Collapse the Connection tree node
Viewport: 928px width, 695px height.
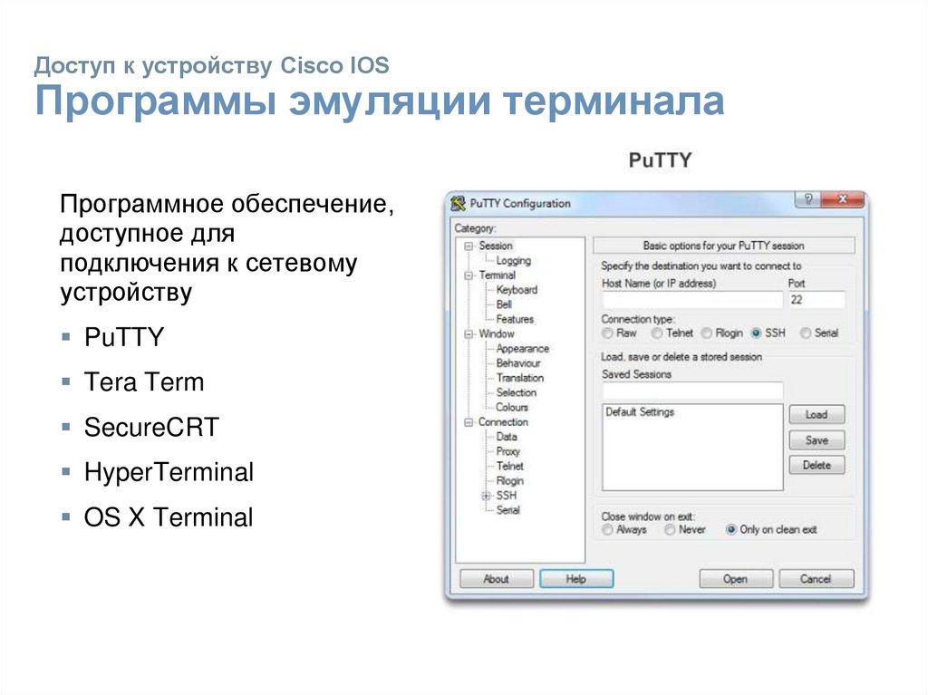tap(469, 422)
